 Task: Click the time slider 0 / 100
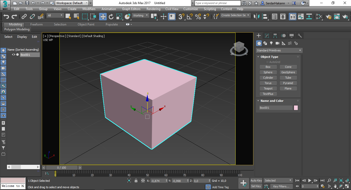tap(62, 168)
